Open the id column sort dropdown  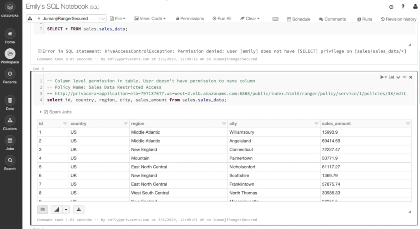coord(65,124)
